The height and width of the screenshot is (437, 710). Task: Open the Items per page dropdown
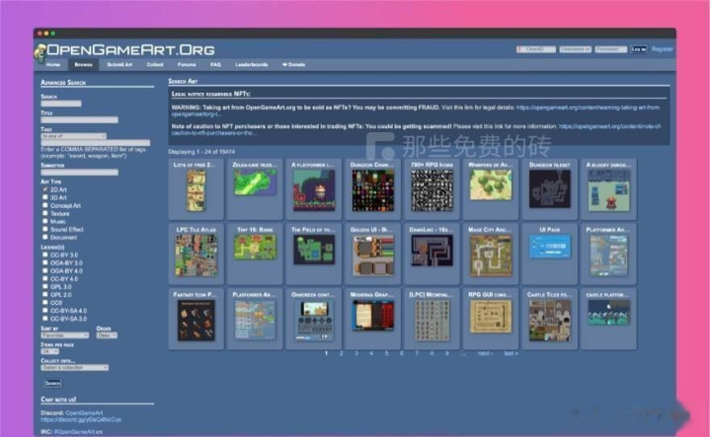coord(49,351)
